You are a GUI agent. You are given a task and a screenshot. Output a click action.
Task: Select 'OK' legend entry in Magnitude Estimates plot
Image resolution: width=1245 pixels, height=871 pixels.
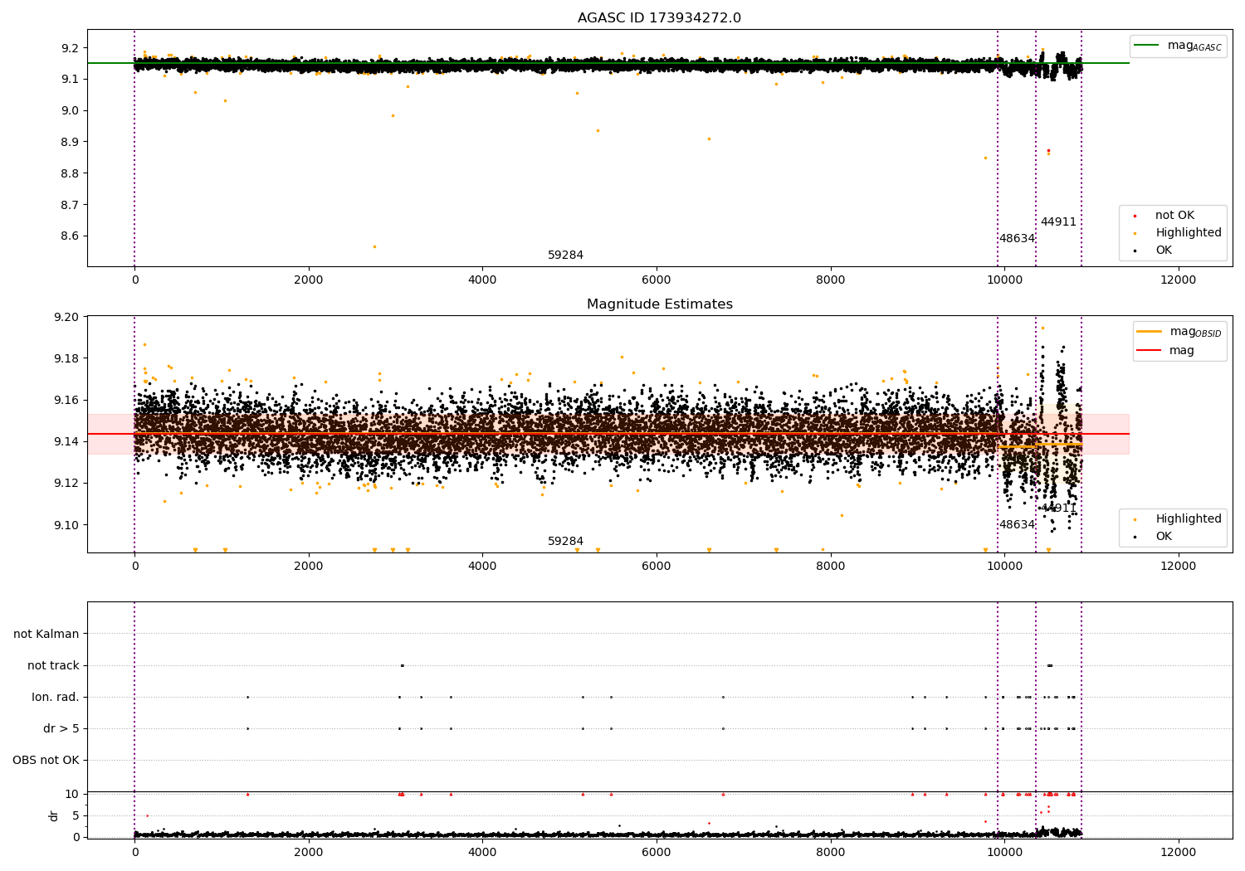click(x=1164, y=537)
